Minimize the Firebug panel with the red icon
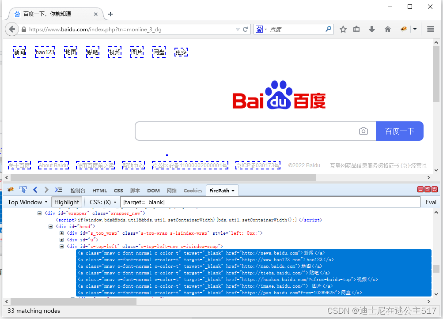 point(420,189)
